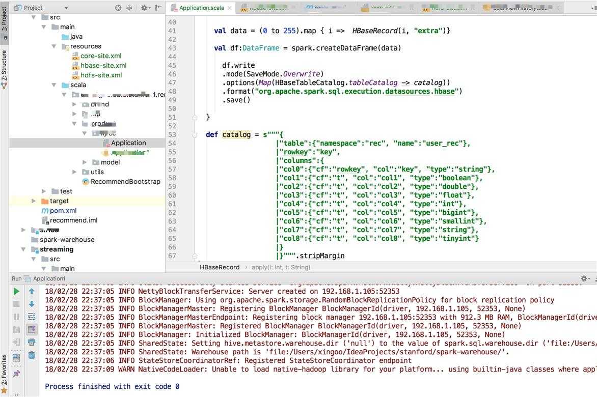Click the Print console output icon
The width and height of the screenshot is (597, 397).
32,342
